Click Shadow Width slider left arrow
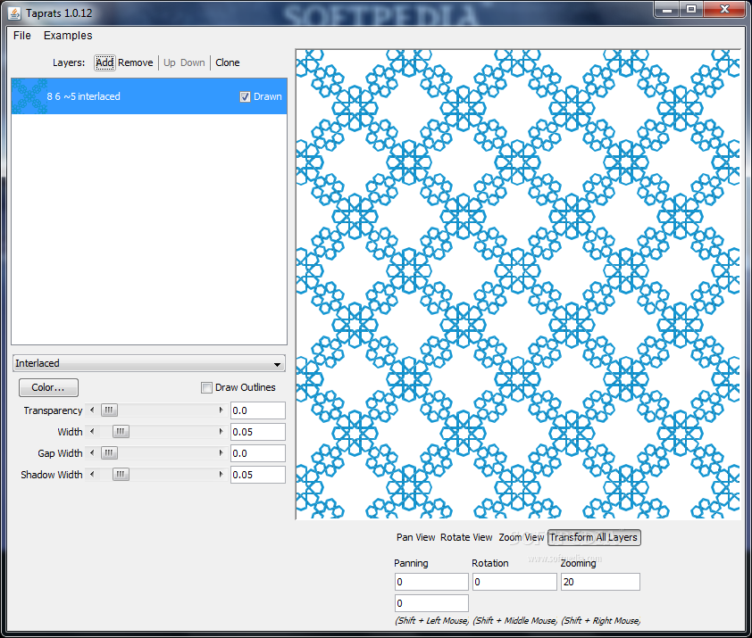 (x=92, y=475)
